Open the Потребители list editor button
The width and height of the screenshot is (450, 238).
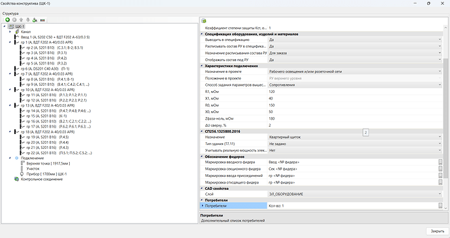(x=440, y=205)
